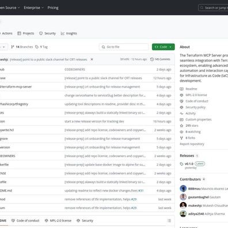Image resolution: width=228 pixels, height=228 pixels.
Task: Click the Report repository link
Action: point(192,144)
